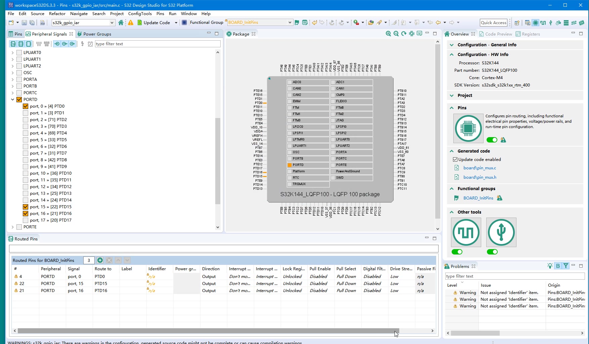589x344 pixels.
Task: Open the Peripherals tool large icon under Other tools
Action: 501,232
